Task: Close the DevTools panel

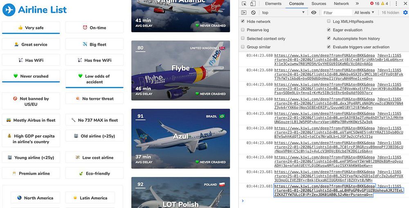Action: [x=405, y=4]
